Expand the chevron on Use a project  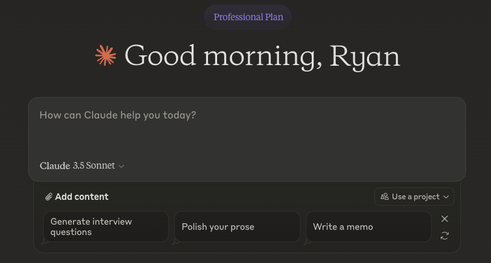click(x=446, y=197)
